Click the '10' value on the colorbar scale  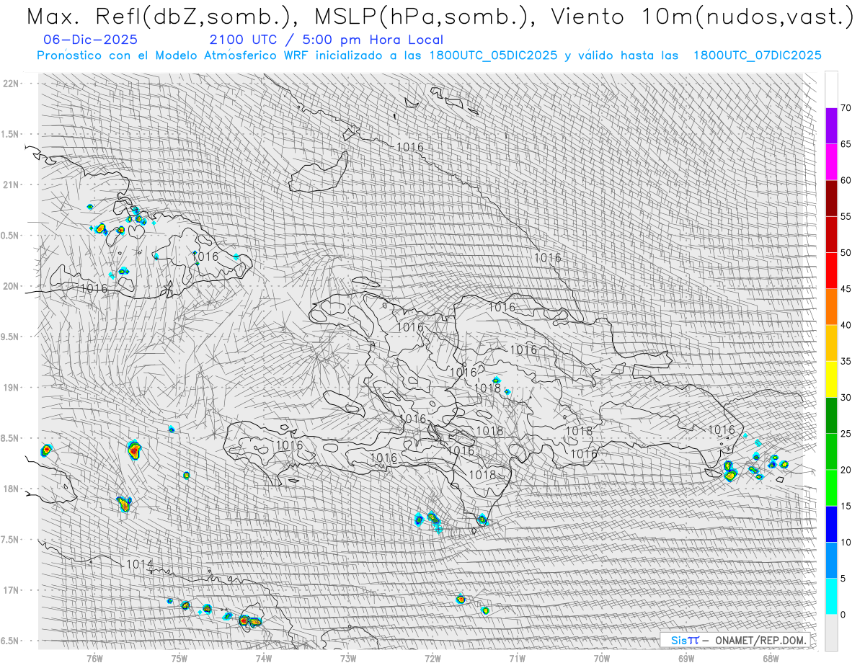(846, 542)
